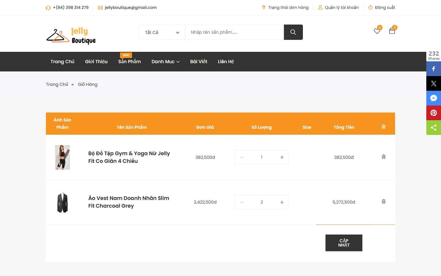
Task: Click the Jelly Boutique logo
Action: tap(71, 36)
